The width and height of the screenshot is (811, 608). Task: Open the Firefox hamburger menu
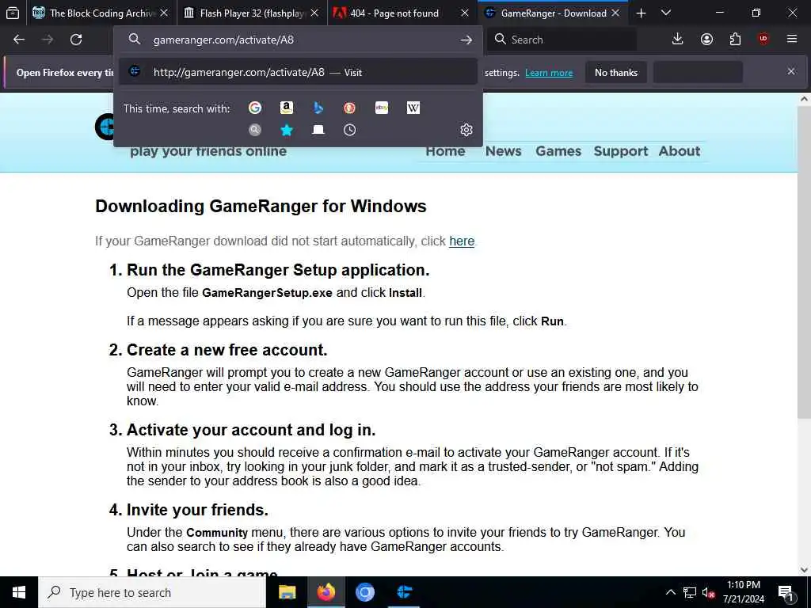point(792,39)
